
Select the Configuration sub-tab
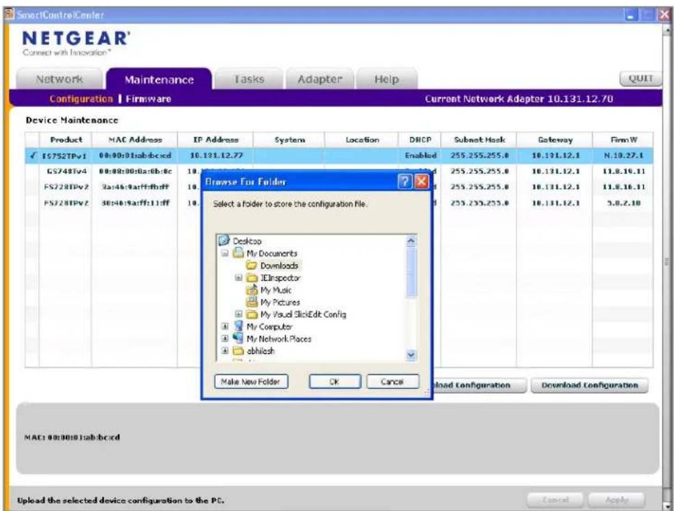[x=81, y=99]
